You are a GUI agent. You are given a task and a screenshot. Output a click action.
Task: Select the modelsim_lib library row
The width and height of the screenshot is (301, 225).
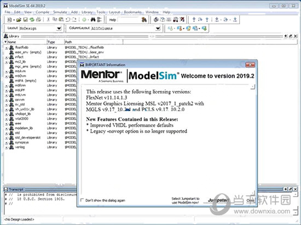click(24, 128)
